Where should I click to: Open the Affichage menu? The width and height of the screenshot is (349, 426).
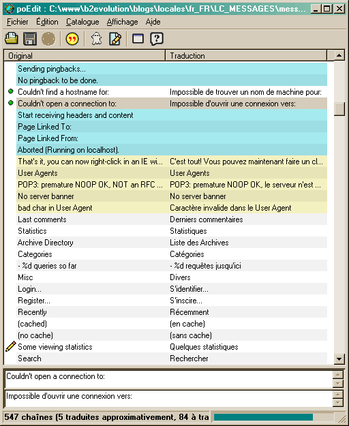tap(122, 22)
